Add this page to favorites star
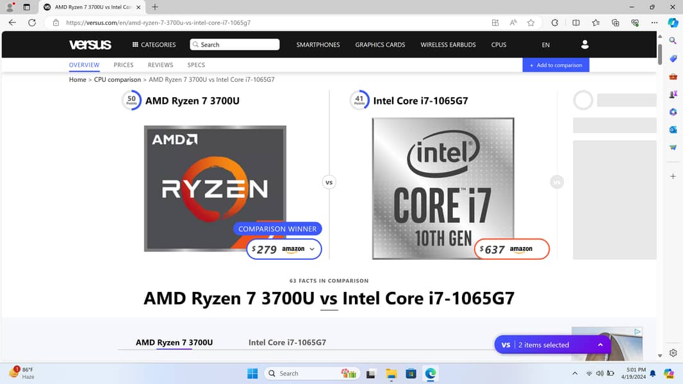 (531, 22)
